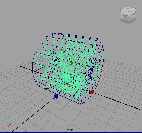
Task: Click the black grid axis line right of the red handle
Action: [117, 101]
